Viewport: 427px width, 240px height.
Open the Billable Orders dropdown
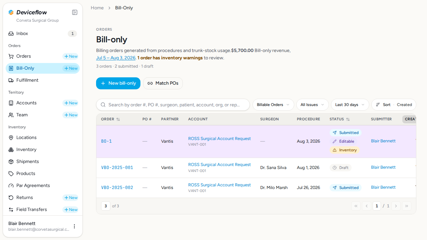pos(273,105)
